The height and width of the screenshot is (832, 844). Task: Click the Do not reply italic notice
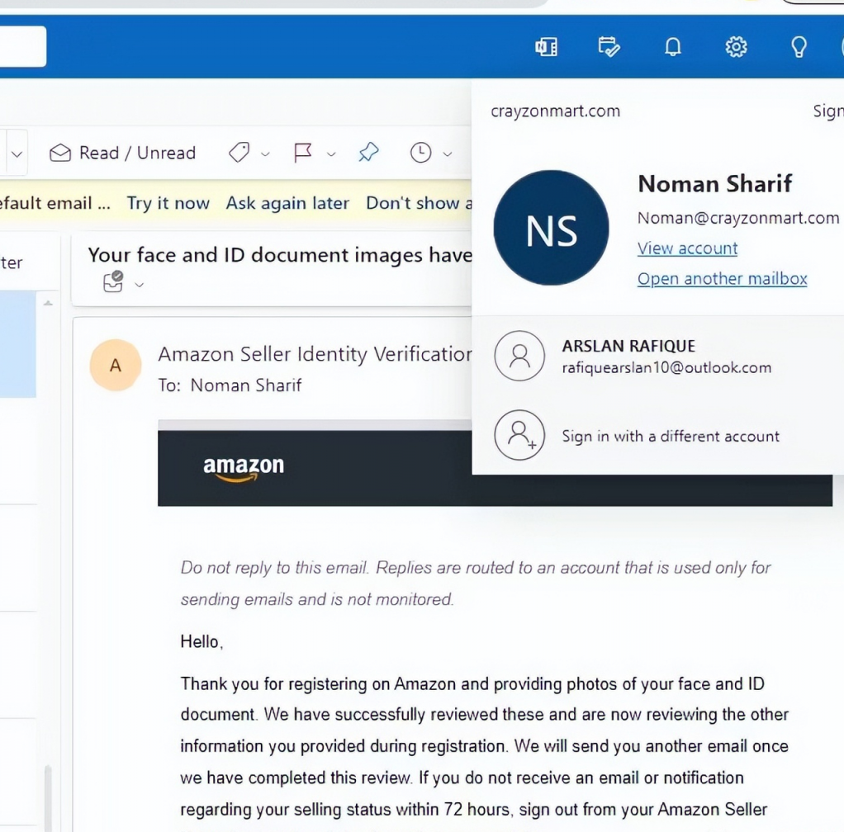[x=476, y=584]
